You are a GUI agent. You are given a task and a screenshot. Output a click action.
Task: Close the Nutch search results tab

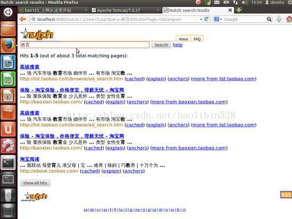[230, 10]
